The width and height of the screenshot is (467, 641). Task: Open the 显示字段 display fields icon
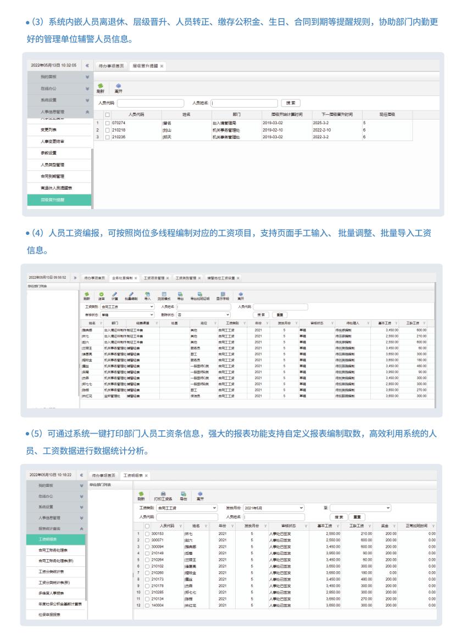click(223, 296)
